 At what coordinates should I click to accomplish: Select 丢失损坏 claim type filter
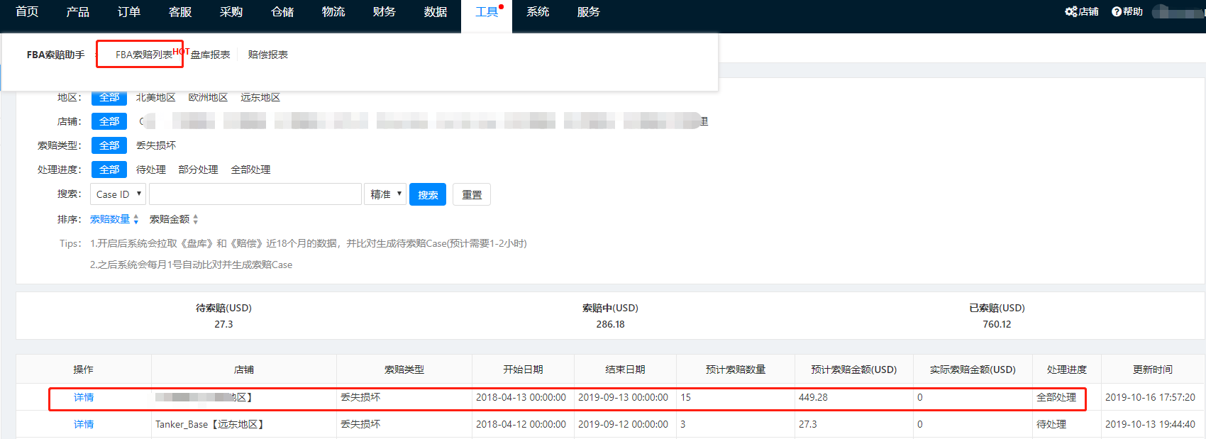point(155,145)
